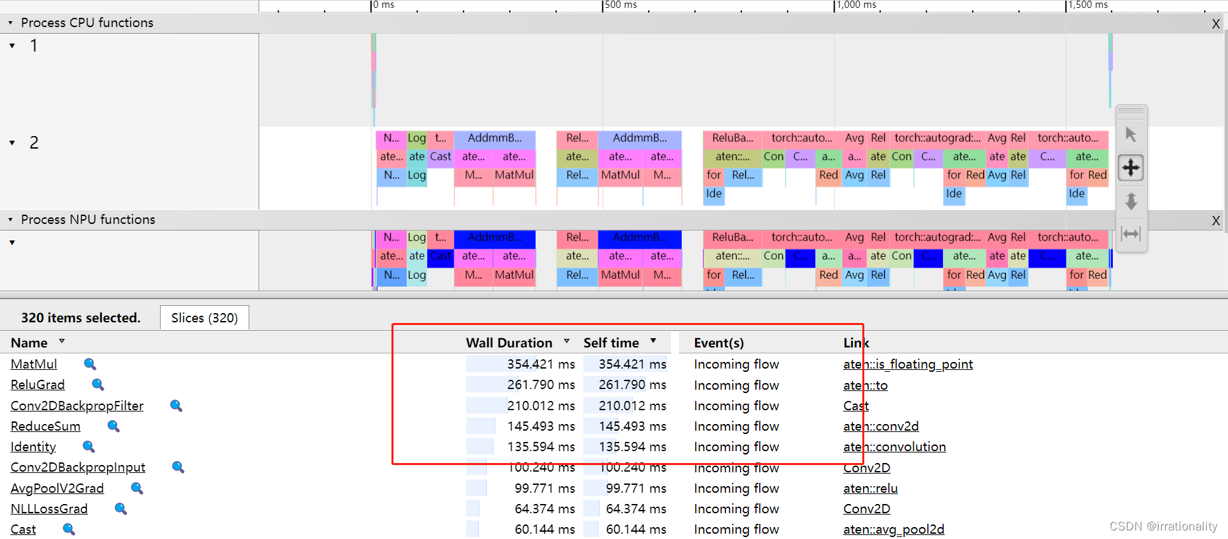Follow the aten::to link
The width and height of the screenshot is (1228, 539).
click(x=866, y=385)
